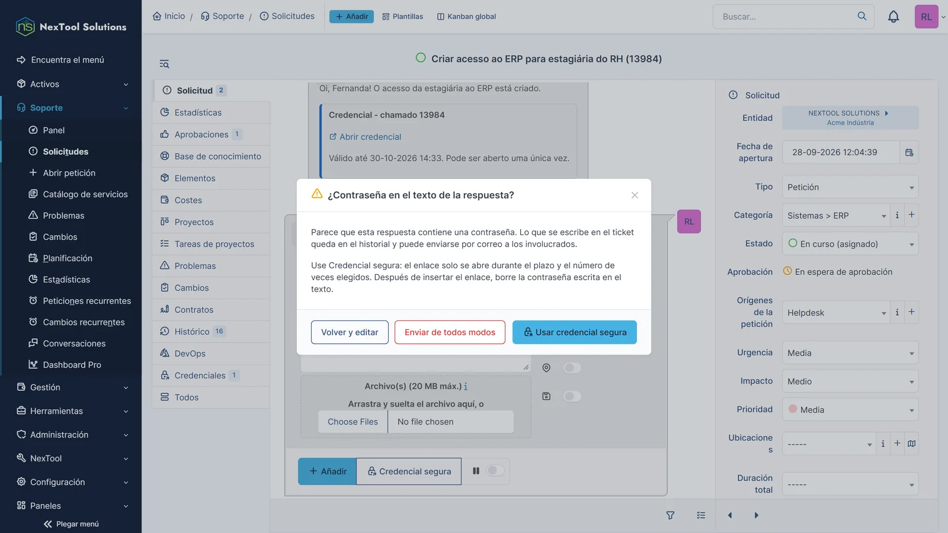Screen dimensions: 948x533
Task: Open the Tipo dropdown
Action: point(850,187)
